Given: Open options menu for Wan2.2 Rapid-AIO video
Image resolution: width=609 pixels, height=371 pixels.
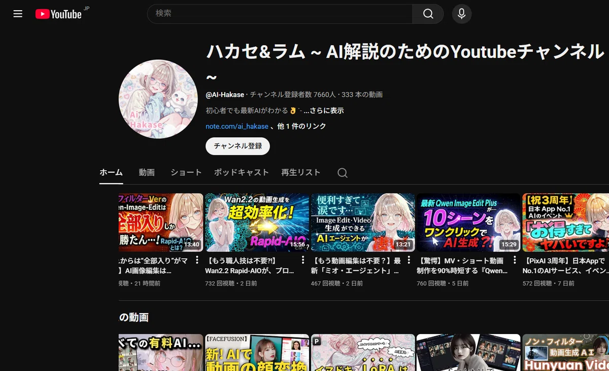Looking at the screenshot, I should pyautogui.click(x=303, y=260).
